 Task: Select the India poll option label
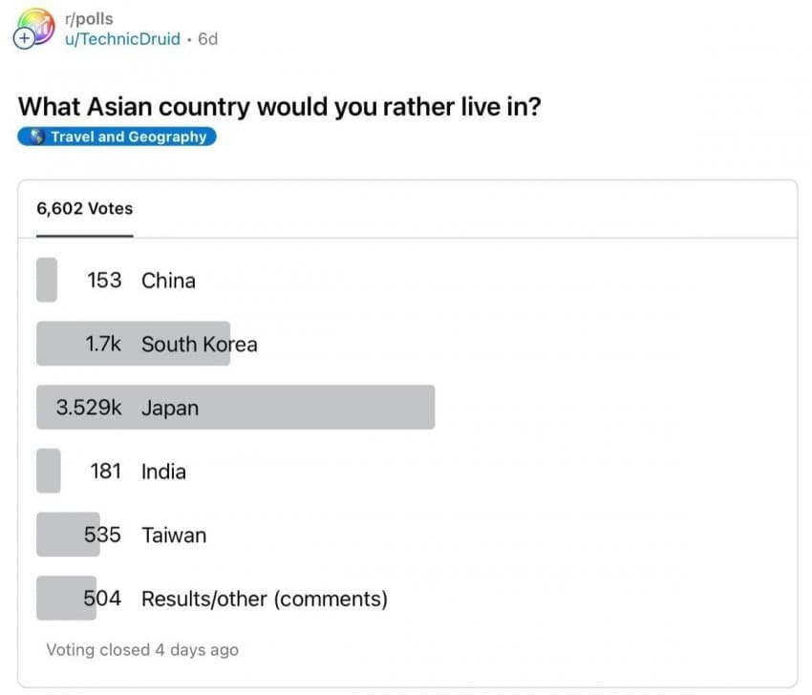163,472
